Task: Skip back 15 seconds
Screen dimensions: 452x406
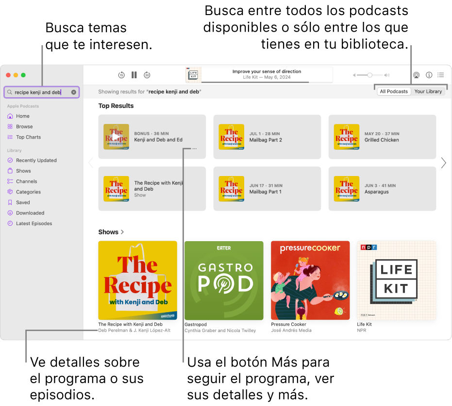Action: click(x=121, y=75)
